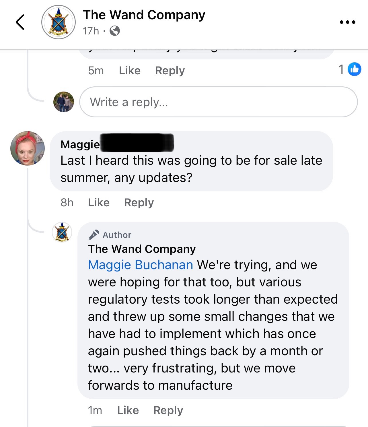Screen dimensions: 368x427
Task: Tap The Wand Company avatar beside reply
Action: (62, 232)
